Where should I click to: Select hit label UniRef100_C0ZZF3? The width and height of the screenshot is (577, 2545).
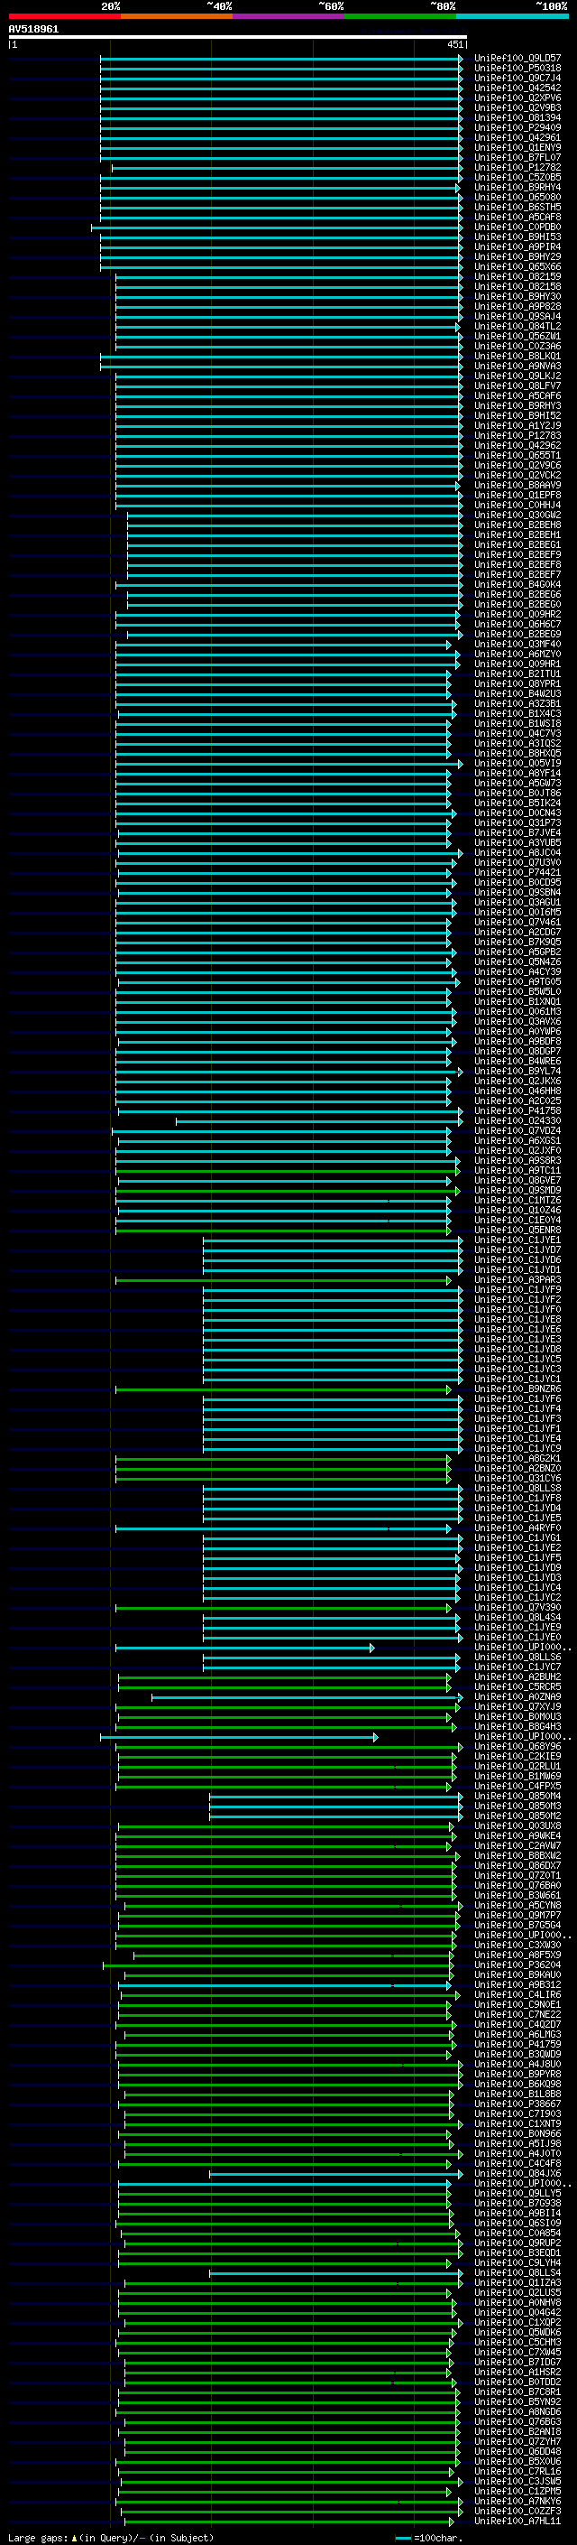click(x=517, y=2512)
